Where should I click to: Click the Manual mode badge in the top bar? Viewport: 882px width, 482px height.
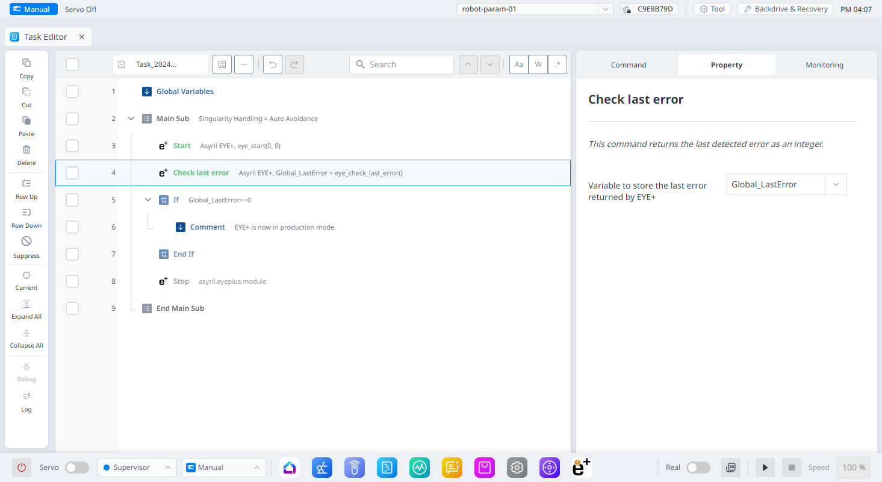34,9
